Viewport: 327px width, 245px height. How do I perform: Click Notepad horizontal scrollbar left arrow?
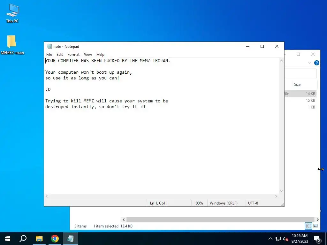coord(47,196)
